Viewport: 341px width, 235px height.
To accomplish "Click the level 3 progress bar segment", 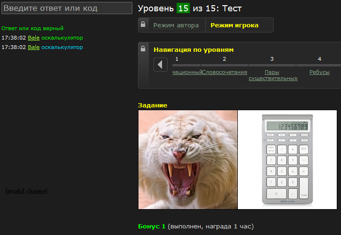I will [272, 65].
